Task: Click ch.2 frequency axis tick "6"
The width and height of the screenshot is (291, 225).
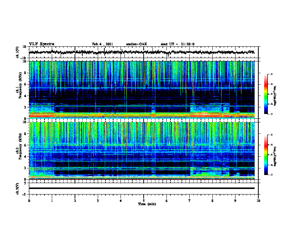Action: [x=26, y=145]
